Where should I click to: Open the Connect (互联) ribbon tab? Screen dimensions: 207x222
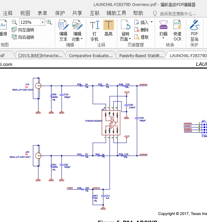95,13
